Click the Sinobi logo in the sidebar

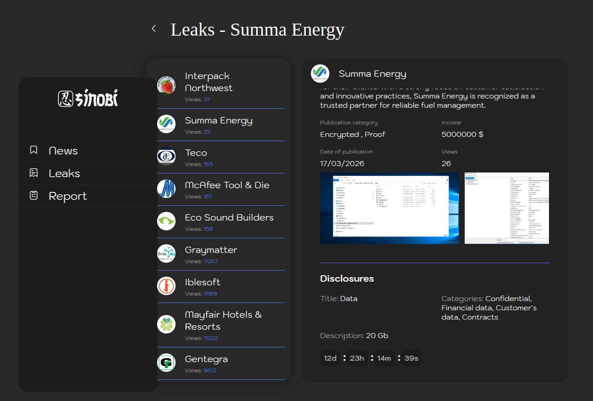click(x=88, y=98)
